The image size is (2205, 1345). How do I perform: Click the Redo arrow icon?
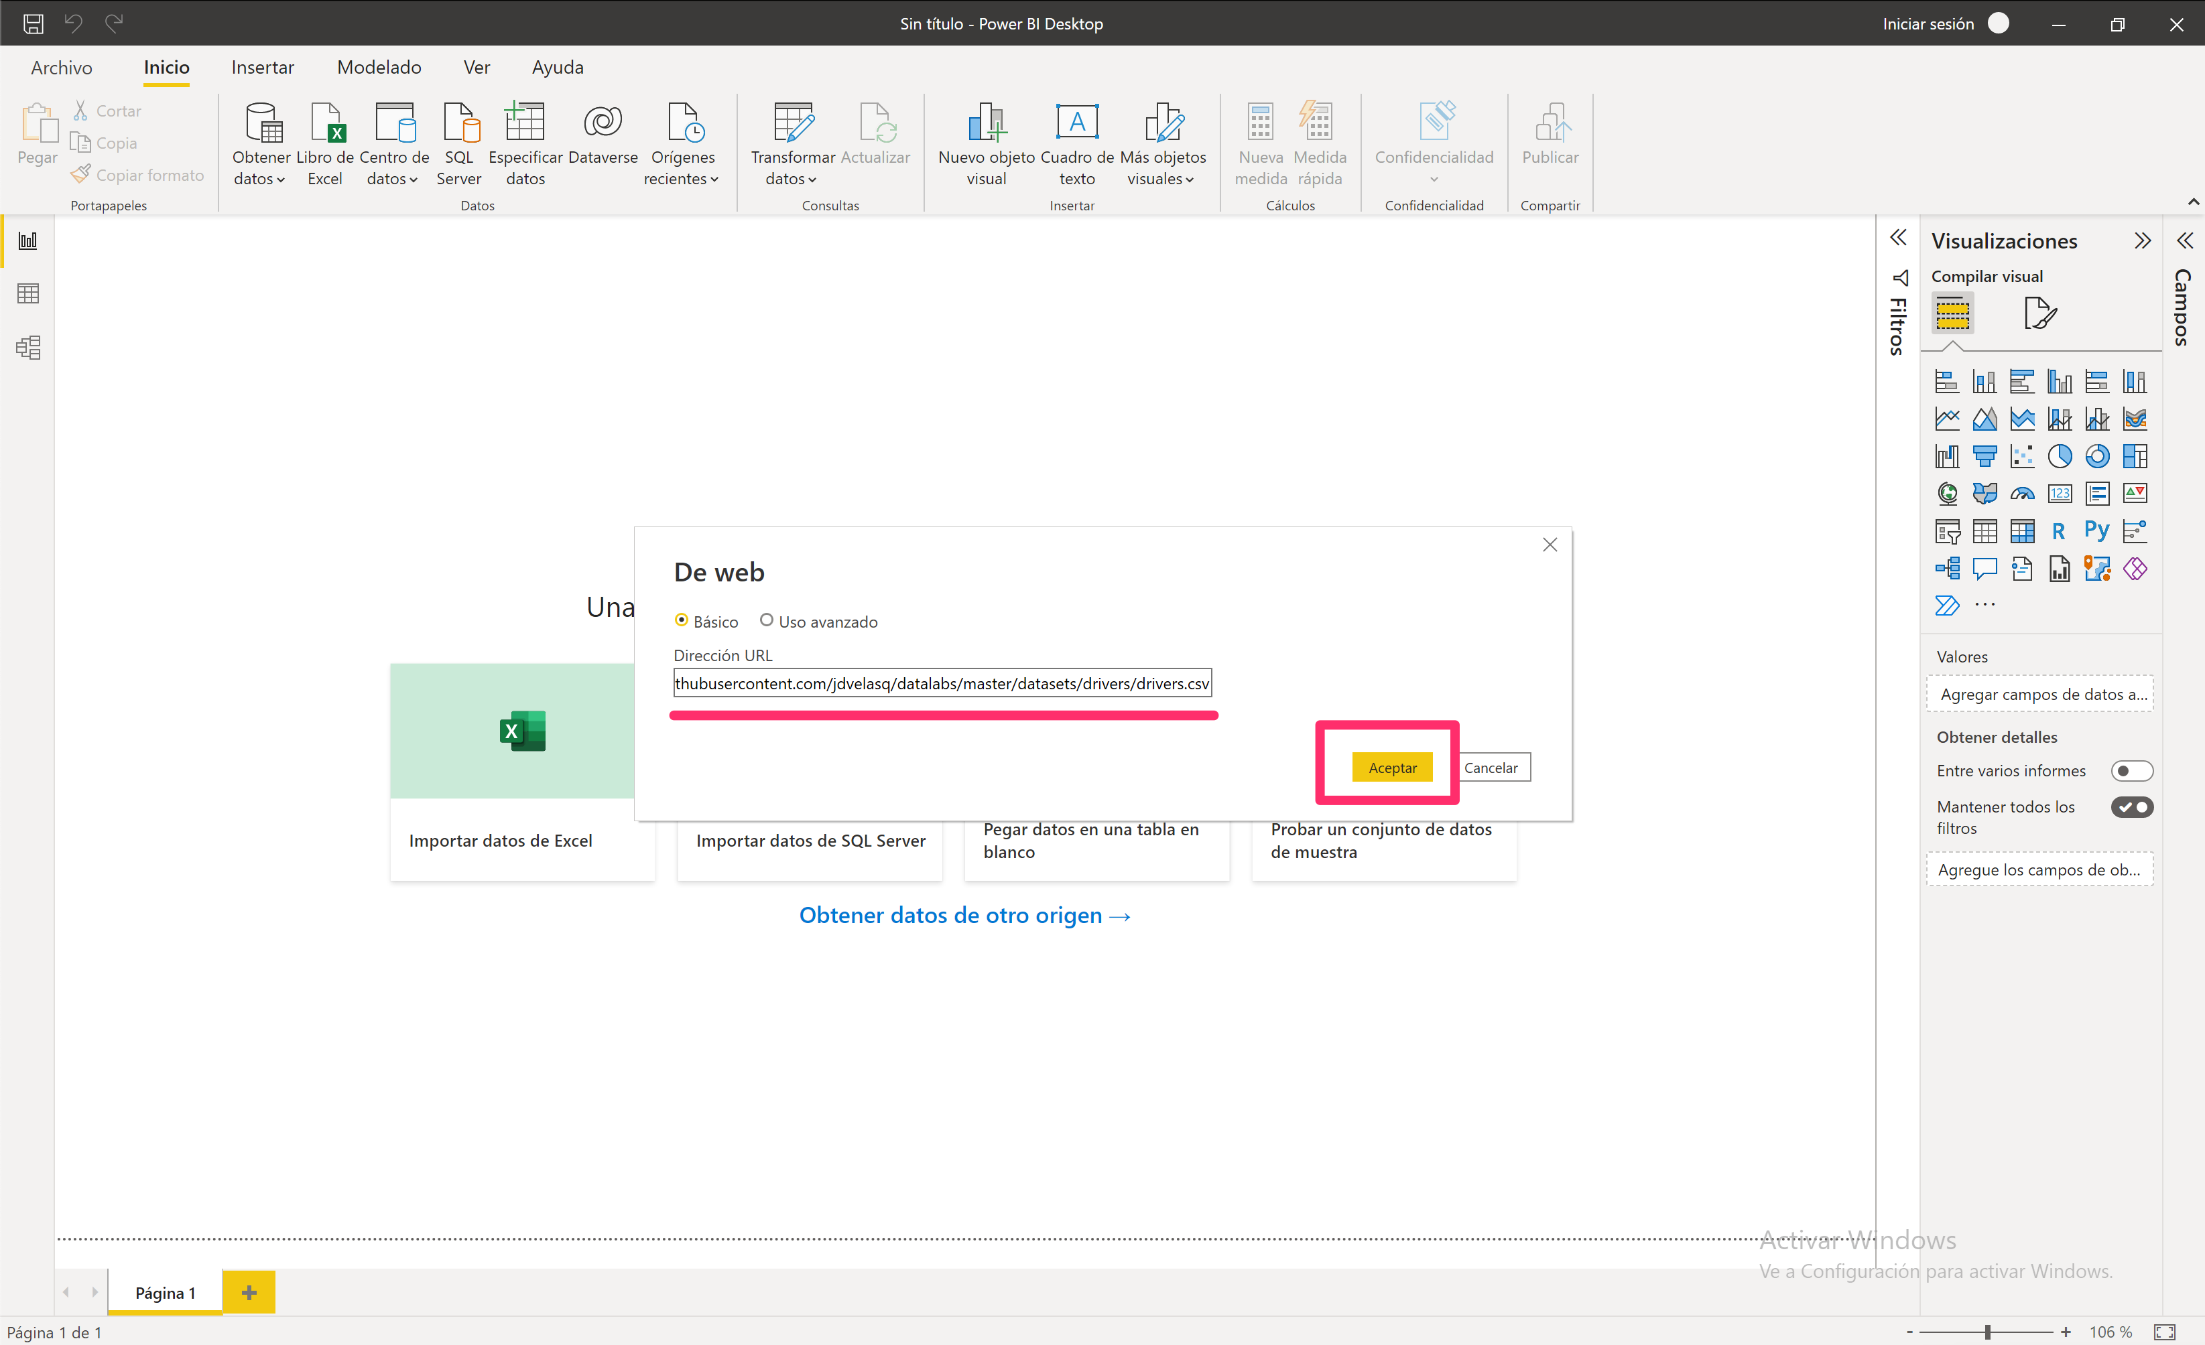pyautogui.click(x=114, y=23)
